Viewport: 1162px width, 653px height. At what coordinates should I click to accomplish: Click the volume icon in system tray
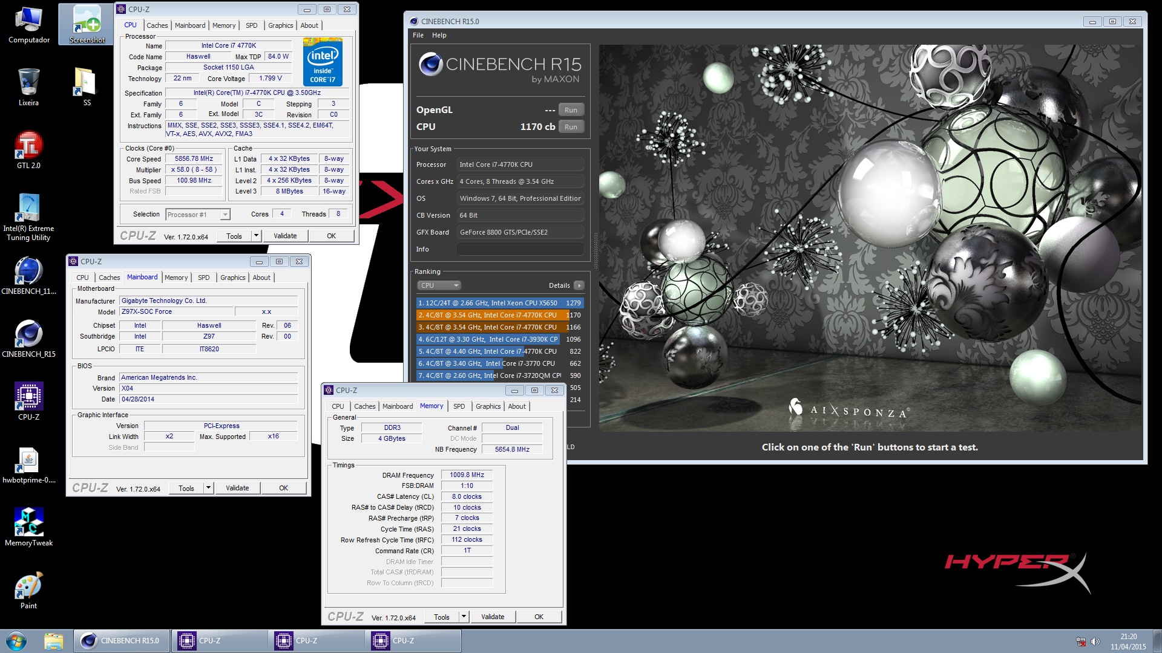pyautogui.click(x=1095, y=642)
